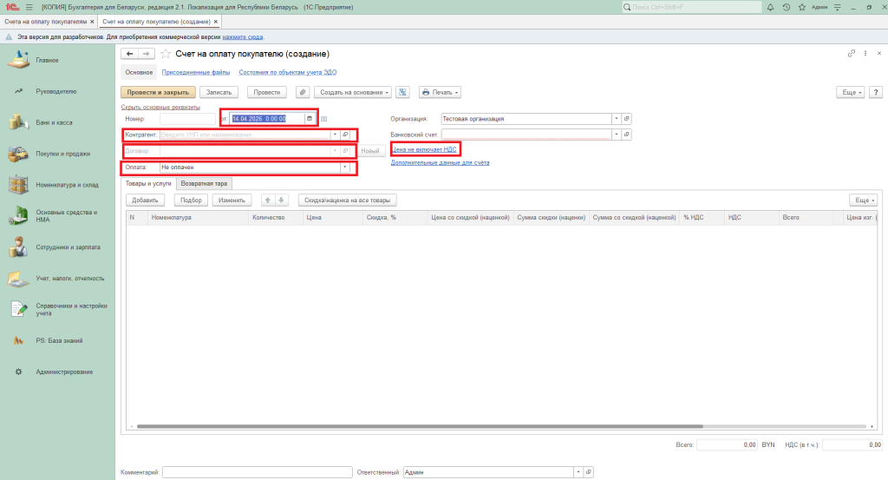
Task: Click the copy link chain icon
Action: [x=852, y=54]
